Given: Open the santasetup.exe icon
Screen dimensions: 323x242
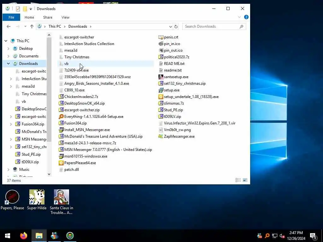Looking at the screenshot, I should pos(161,77).
